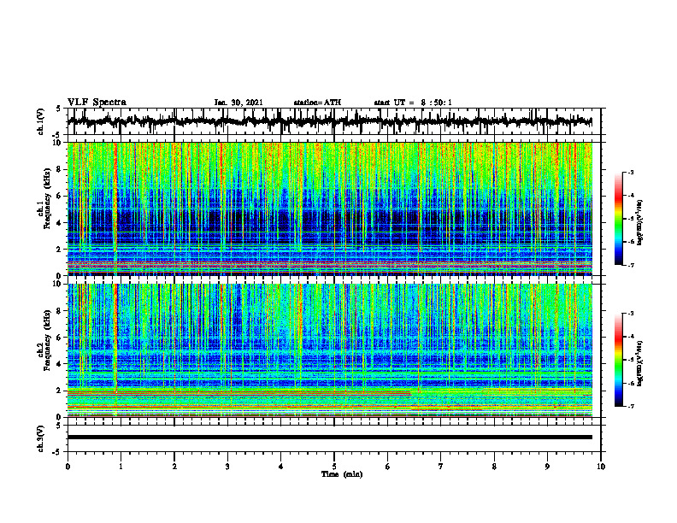Click time axis tick label "10" at right end
Viewport: 677px width, 523px height.
click(x=601, y=467)
